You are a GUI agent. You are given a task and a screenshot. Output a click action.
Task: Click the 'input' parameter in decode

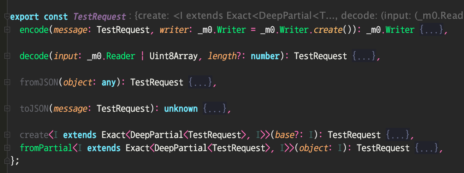(66, 56)
